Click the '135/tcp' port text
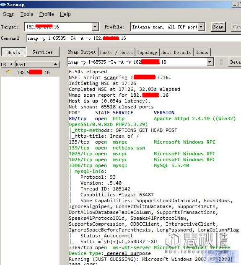Image resolution: width=241 pixels, height=265 pixels. click(79, 142)
